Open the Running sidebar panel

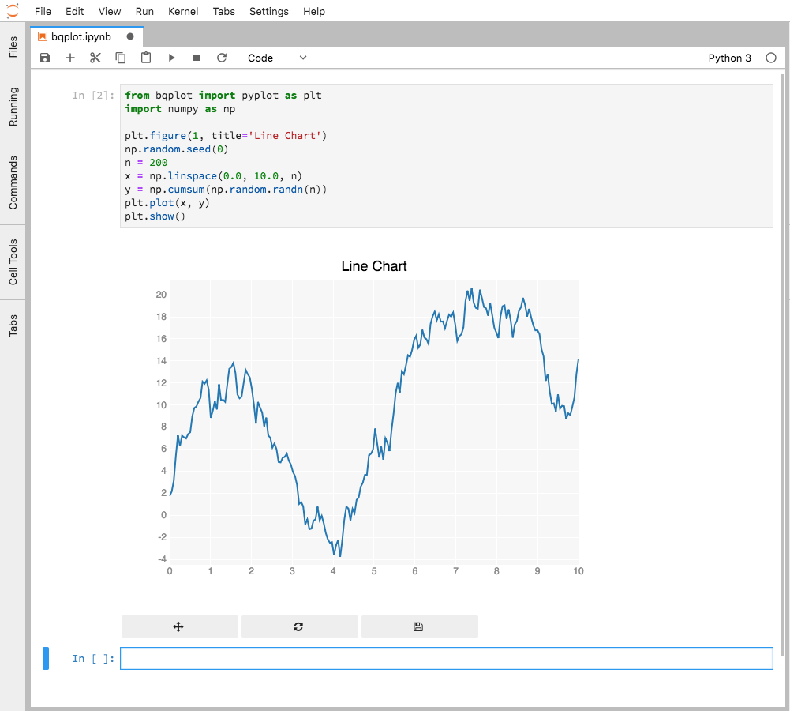(13, 107)
